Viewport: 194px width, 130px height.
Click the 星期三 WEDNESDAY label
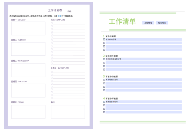[20, 61]
